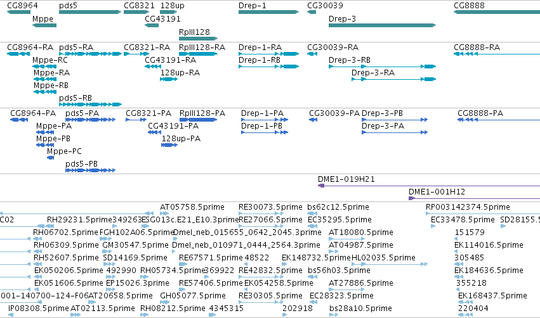540x318 pixels.
Task: Click the CG30039-RA transcript label
Action: coord(333,47)
